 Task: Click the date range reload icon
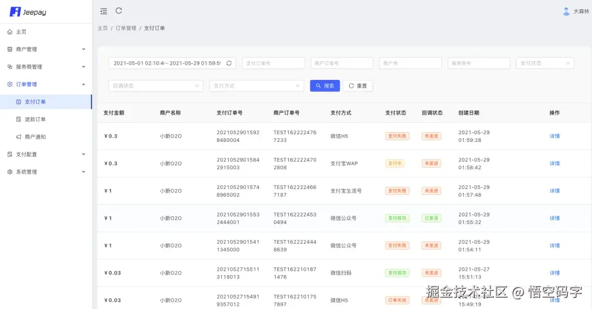pos(229,64)
